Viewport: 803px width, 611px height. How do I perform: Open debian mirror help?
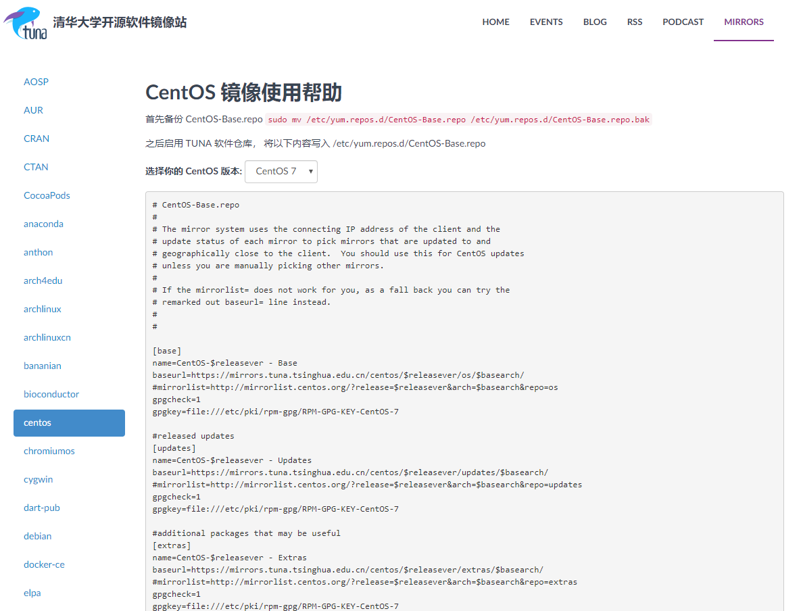(37, 536)
